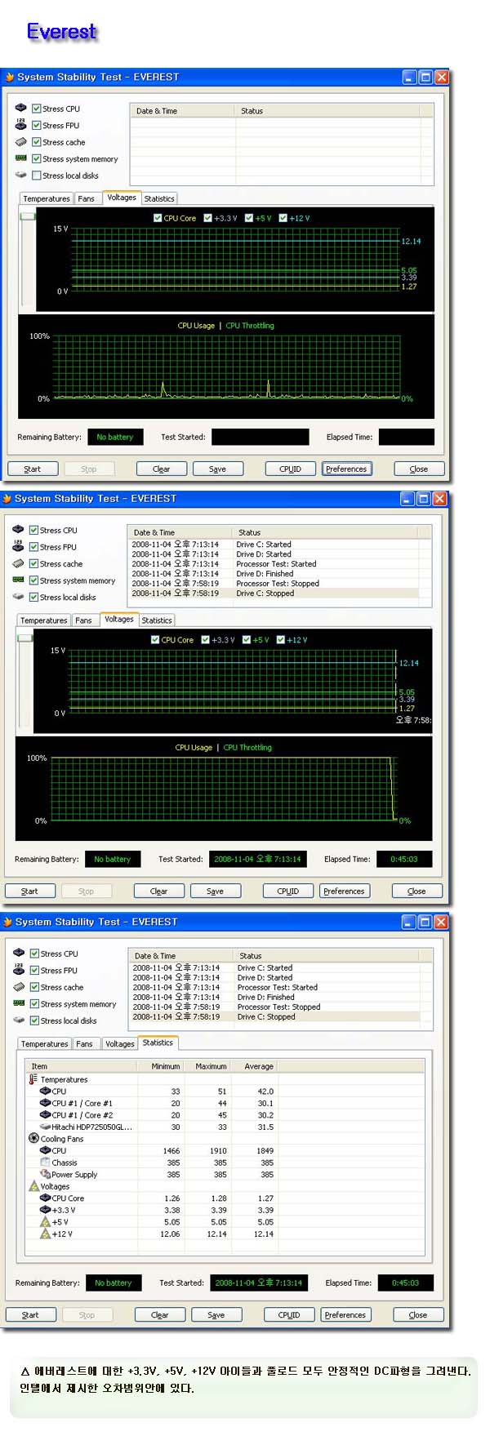490x1445 pixels.
Task: Click the voltage graph scale slider in top window
Action: [x=28, y=216]
